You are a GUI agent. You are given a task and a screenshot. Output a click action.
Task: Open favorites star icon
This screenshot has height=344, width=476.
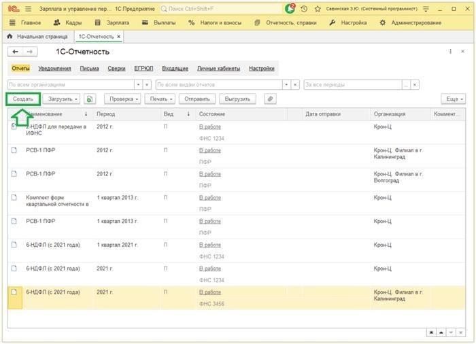pyautogui.click(x=318, y=9)
